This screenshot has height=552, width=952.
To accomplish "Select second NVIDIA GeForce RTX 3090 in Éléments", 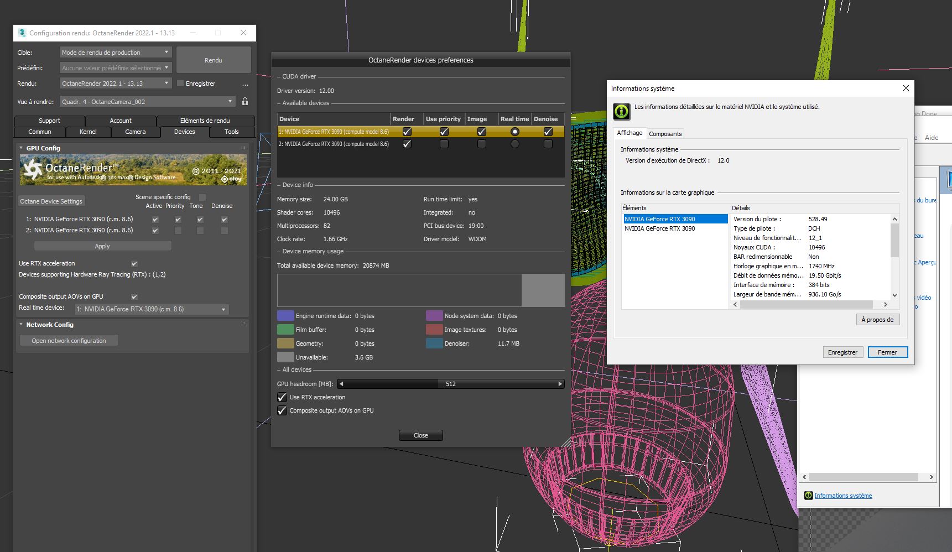I will pos(659,228).
